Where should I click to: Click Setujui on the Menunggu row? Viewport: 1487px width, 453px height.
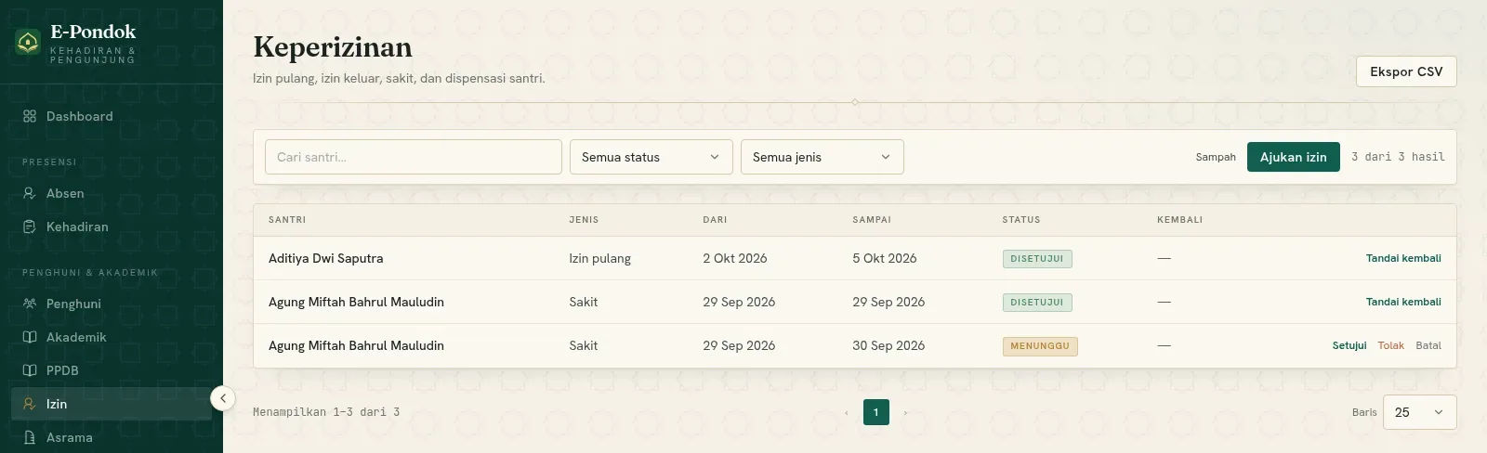(x=1349, y=345)
